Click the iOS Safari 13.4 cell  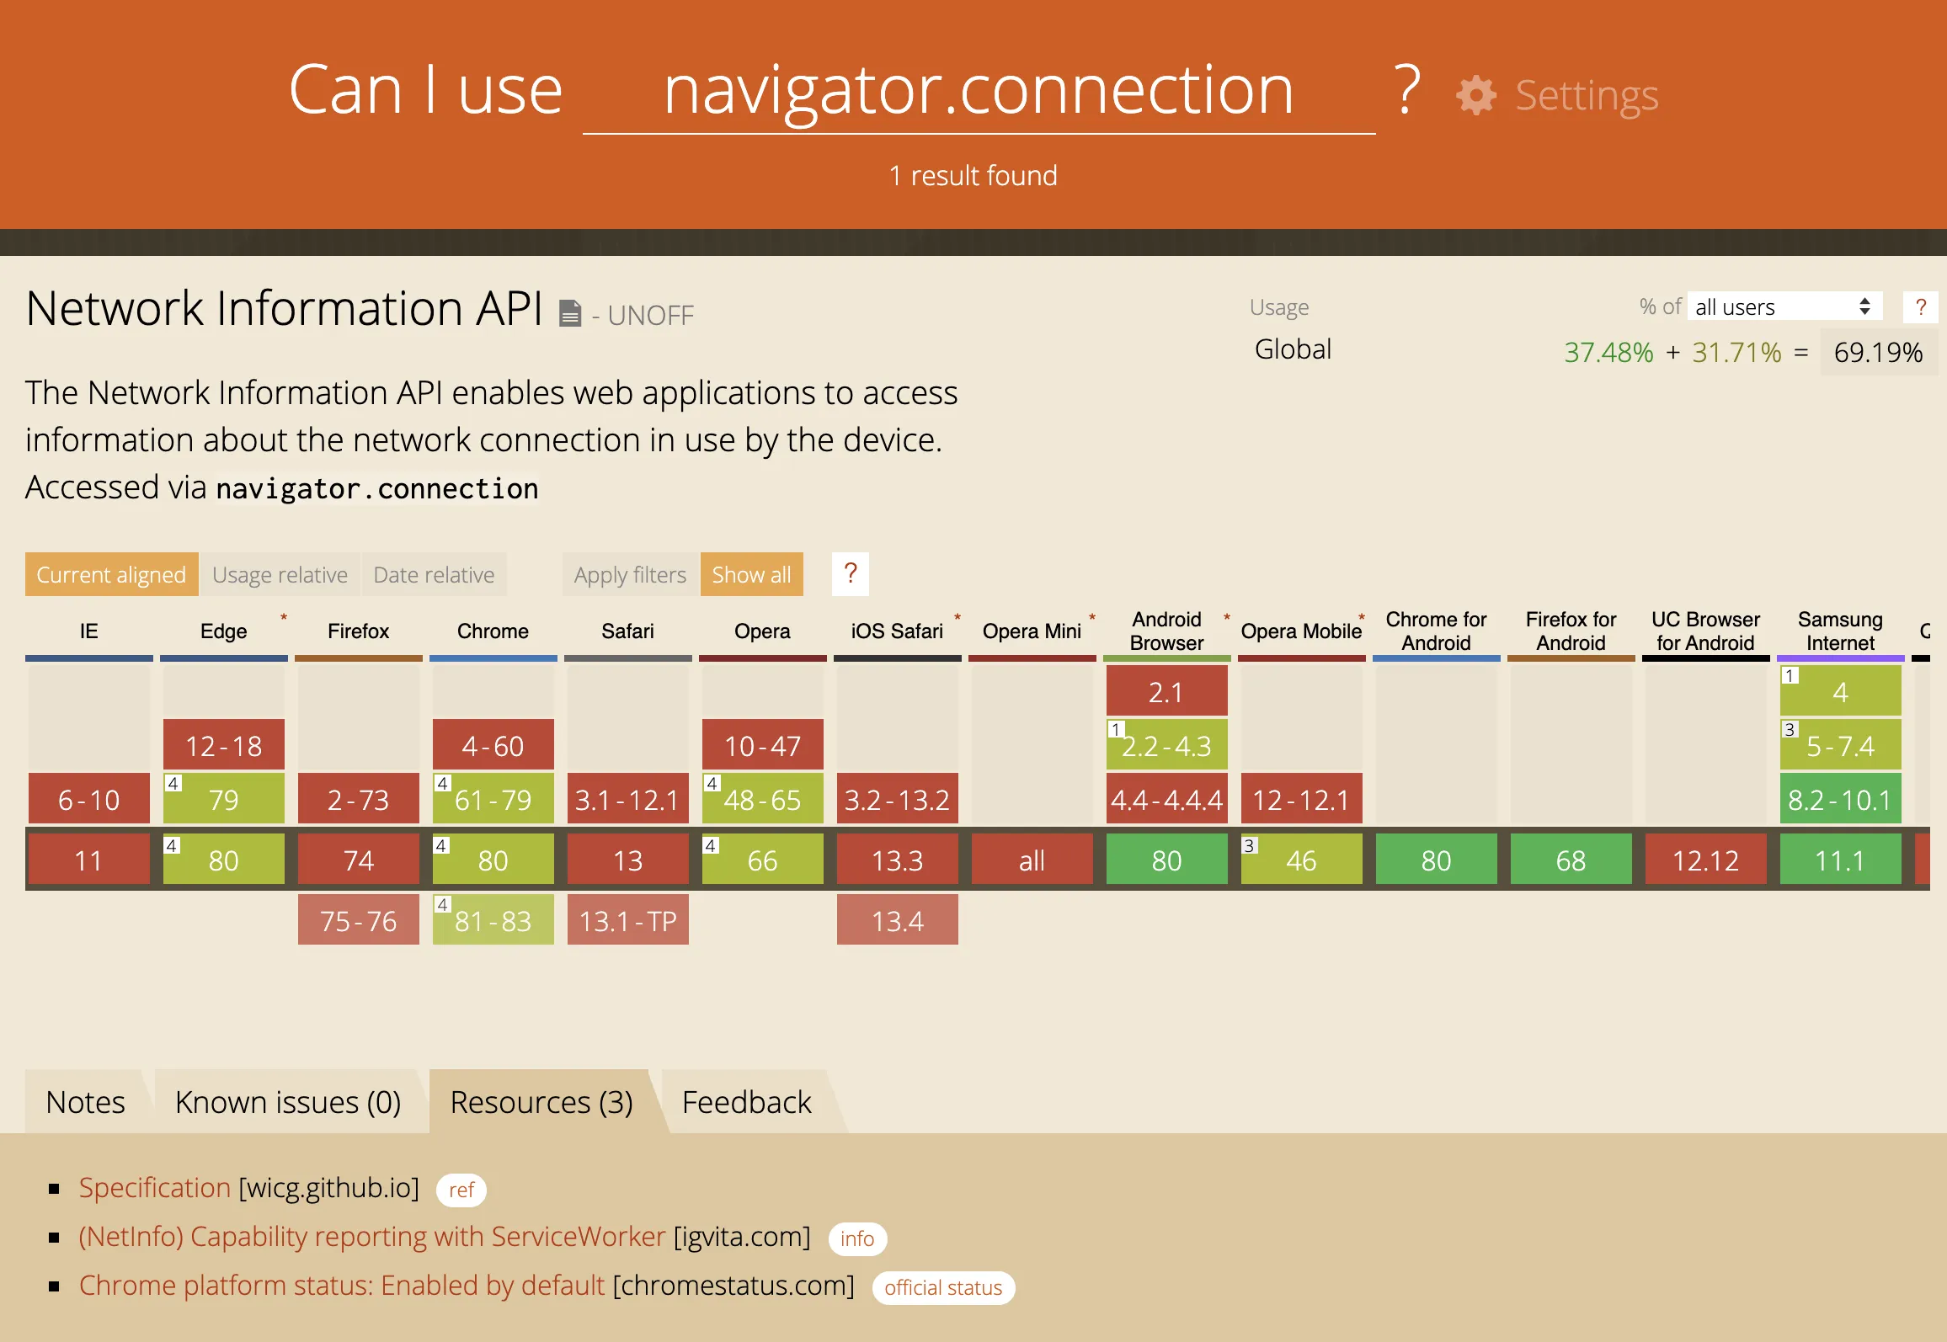coord(898,920)
